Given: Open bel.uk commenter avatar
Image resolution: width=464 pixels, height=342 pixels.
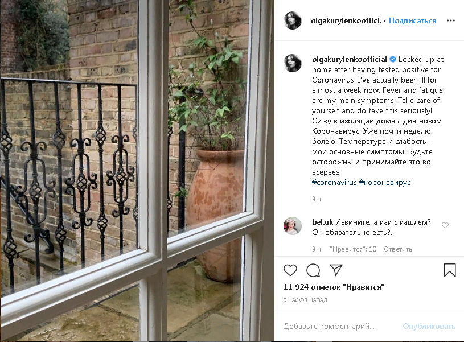Looking at the screenshot, I should tap(293, 226).
